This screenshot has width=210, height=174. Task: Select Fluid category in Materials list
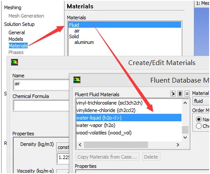(x=125, y=25)
